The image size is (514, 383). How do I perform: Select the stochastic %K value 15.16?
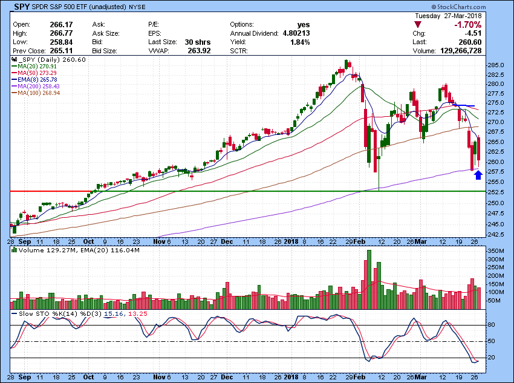click(114, 314)
